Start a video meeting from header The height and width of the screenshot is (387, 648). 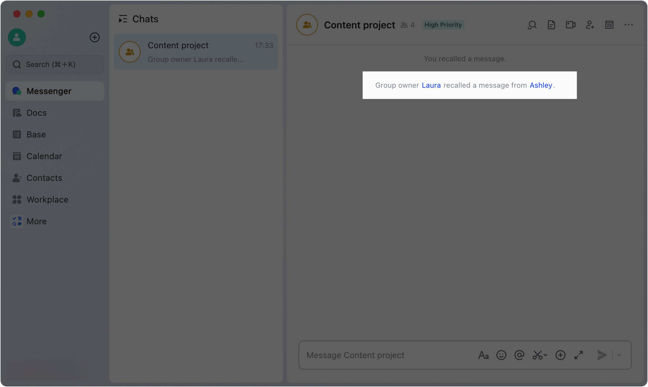571,25
